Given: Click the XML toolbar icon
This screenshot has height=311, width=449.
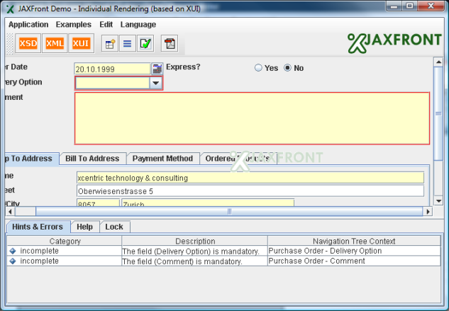Looking at the screenshot, I should click(55, 44).
